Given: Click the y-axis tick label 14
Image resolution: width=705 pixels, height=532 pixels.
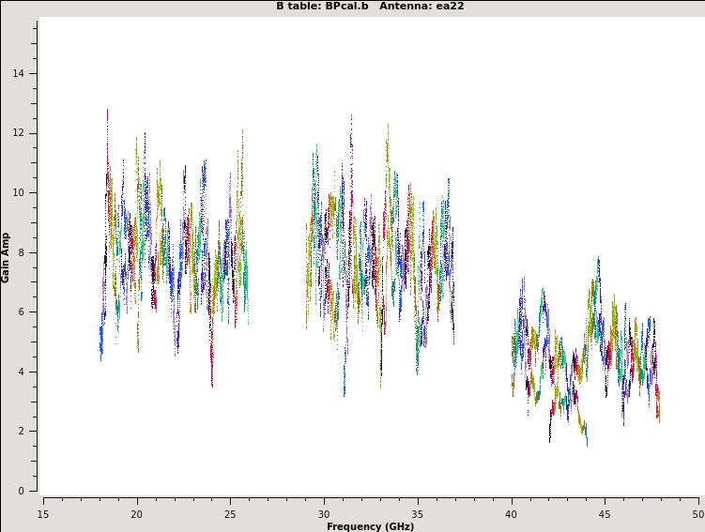Looking at the screenshot, I should (19, 74).
